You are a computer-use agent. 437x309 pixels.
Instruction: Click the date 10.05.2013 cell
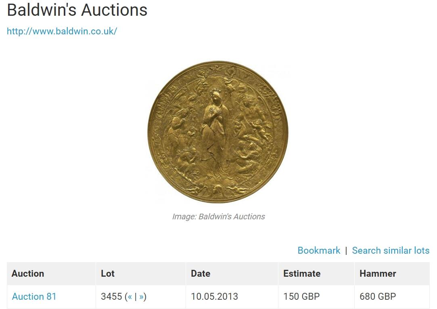pyautogui.click(x=214, y=296)
